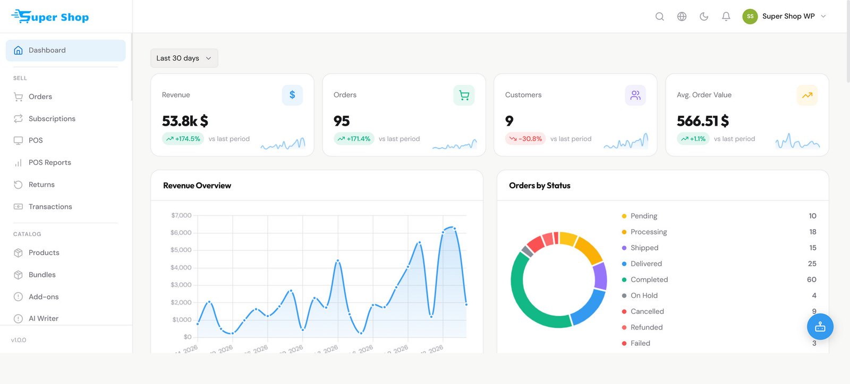Open Transactions in sidebar
Viewport: 850px width, 384px height.
[x=66, y=207]
